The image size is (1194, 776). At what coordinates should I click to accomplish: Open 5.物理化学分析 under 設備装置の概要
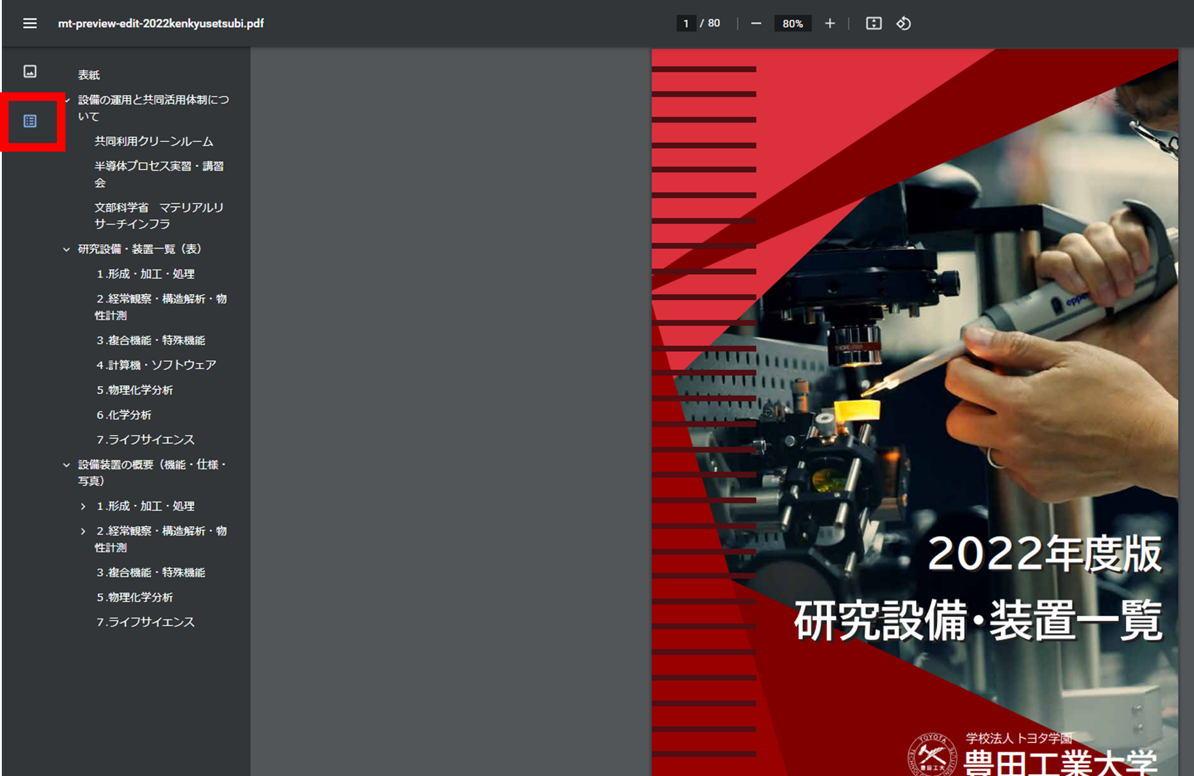coord(135,597)
